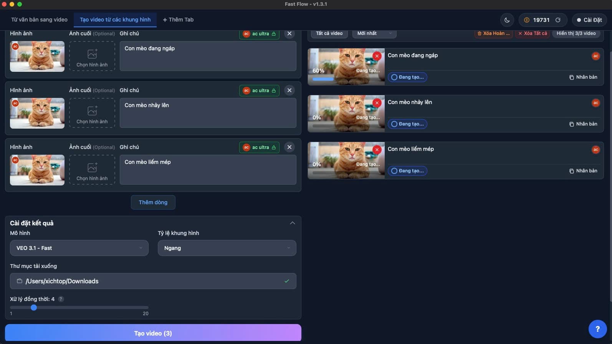Click account avatar on Con mèo liếm mép video card
The height and width of the screenshot is (344, 612).
[596, 150]
